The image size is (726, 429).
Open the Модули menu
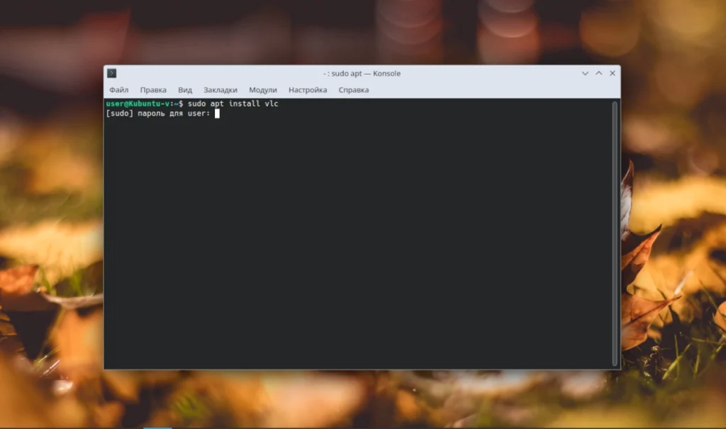point(263,90)
